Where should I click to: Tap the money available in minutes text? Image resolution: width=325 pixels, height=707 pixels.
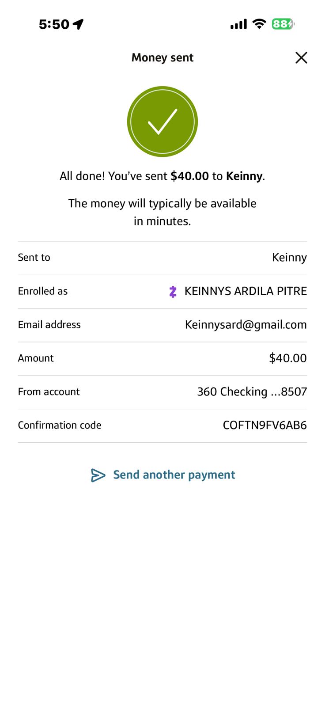coord(162,212)
